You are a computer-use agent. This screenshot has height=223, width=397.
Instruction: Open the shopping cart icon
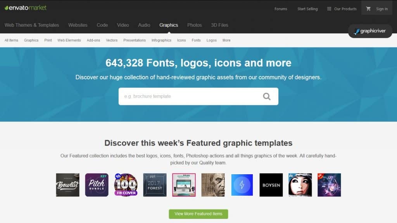tap(368, 9)
